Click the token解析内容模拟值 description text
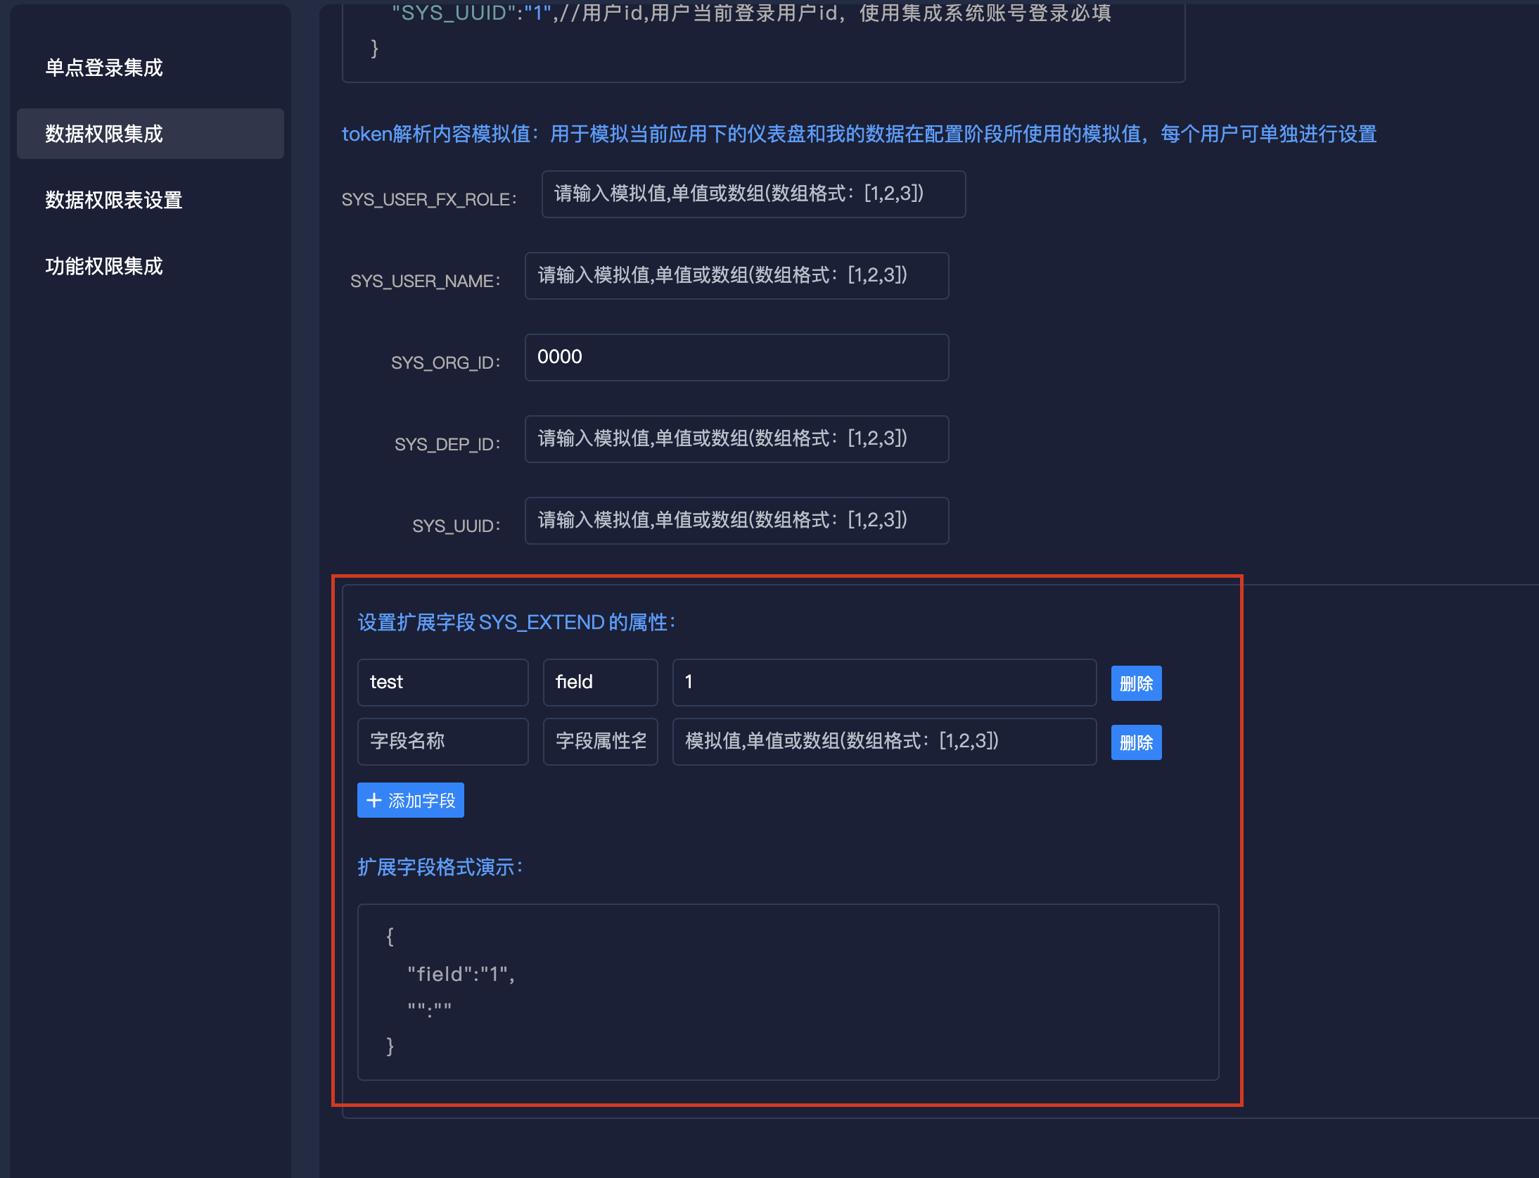 point(859,134)
